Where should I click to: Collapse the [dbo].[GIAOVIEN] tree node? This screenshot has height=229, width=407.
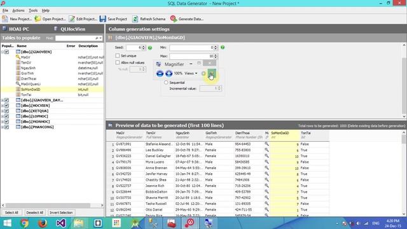pos(3,52)
